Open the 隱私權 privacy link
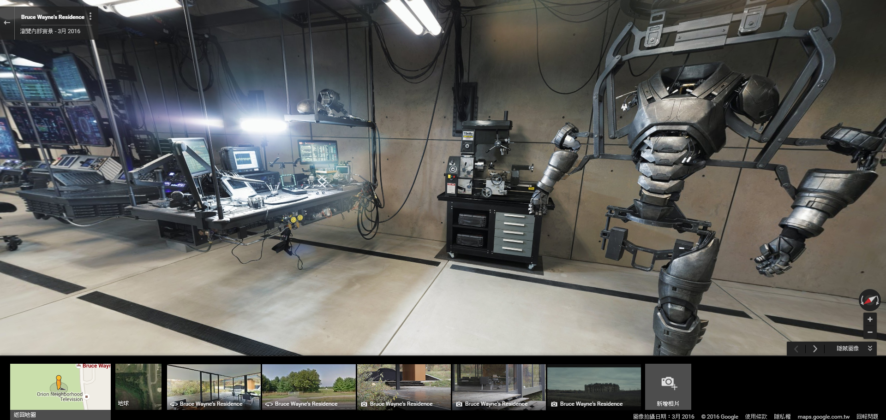 click(782, 416)
